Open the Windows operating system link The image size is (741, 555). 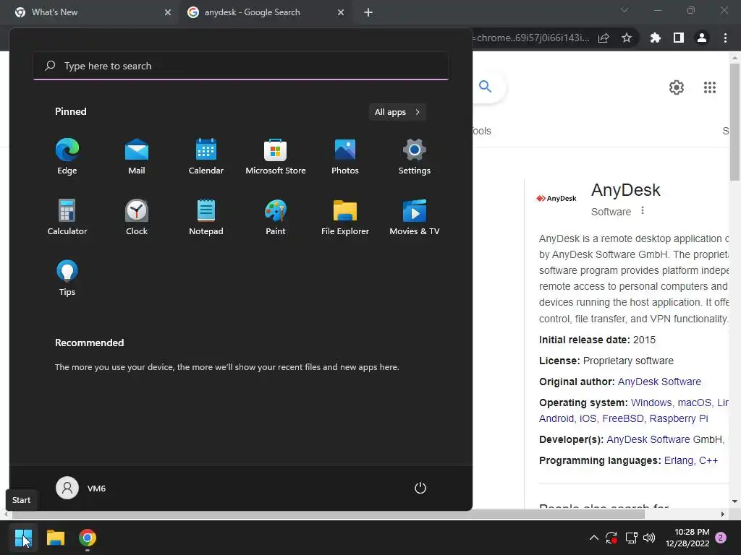pos(651,403)
